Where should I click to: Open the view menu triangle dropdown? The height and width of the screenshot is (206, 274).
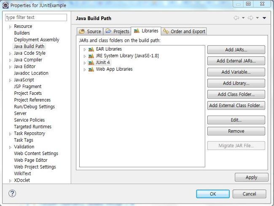click(264, 18)
